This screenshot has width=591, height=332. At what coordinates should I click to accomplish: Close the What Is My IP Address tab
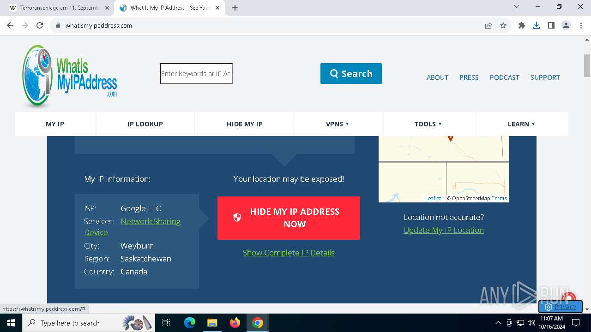coord(217,8)
